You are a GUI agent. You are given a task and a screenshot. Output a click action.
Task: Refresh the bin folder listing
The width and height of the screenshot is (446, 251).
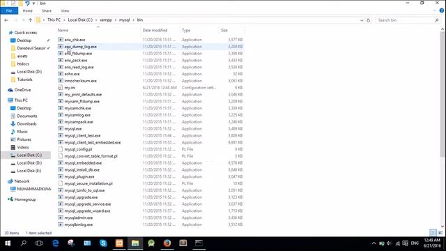369,20
